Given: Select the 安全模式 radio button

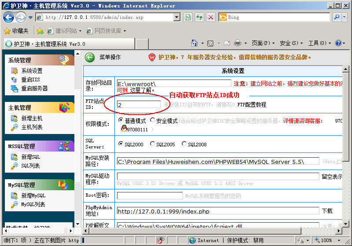Looking at the screenshot, I should click(x=152, y=120).
